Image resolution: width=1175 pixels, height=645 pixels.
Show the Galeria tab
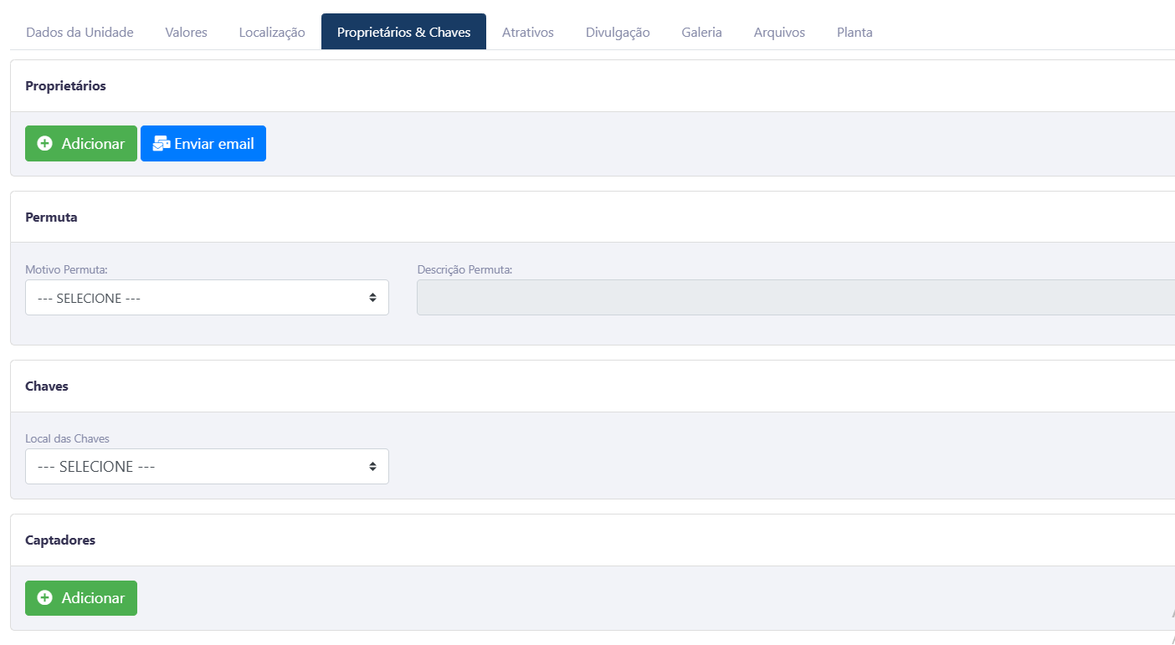(x=701, y=33)
